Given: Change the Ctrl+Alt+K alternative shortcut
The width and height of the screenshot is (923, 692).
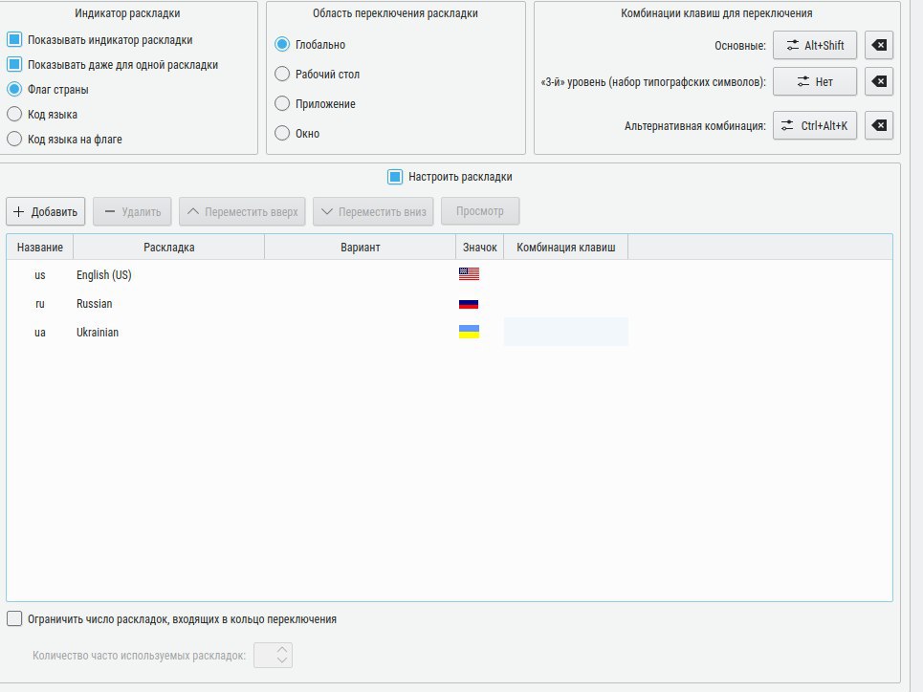Looking at the screenshot, I should (815, 125).
